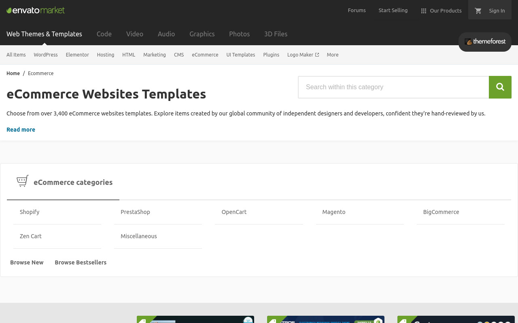The width and height of the screenshot is (518, 323).
Task: Open the Logo Maker external link
Action: 303,55
